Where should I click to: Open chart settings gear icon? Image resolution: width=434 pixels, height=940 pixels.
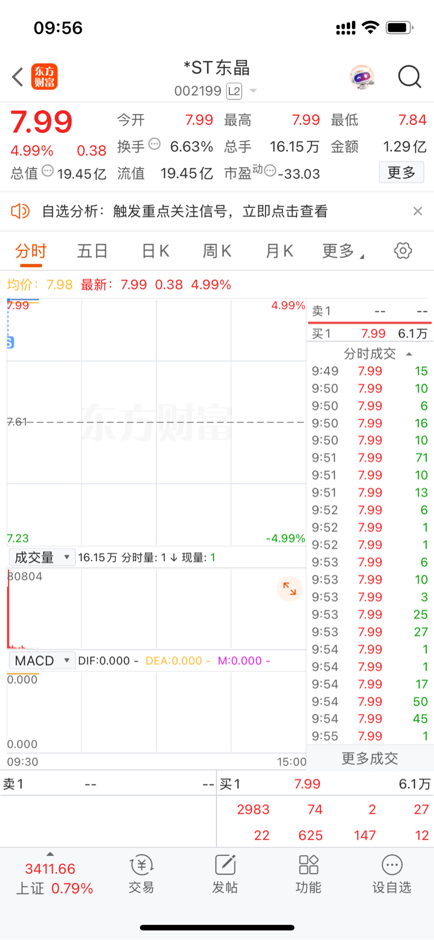point(403,250)
